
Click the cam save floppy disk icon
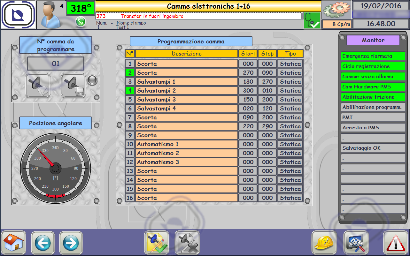(73, 86)
